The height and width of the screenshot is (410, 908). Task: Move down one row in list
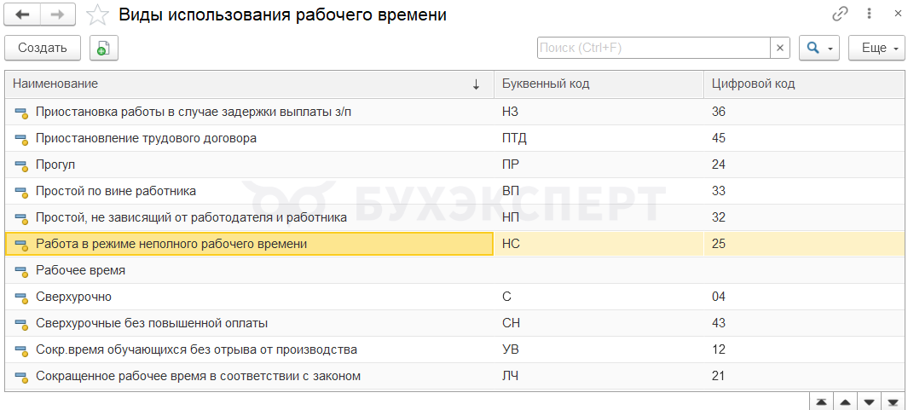pyautogui.click(x=869, y=401)
